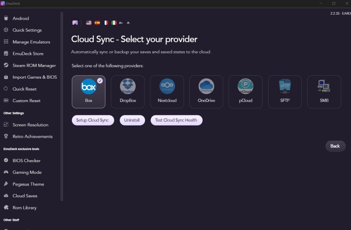Open EmuDeck Store menu entry

pos(28,54)
